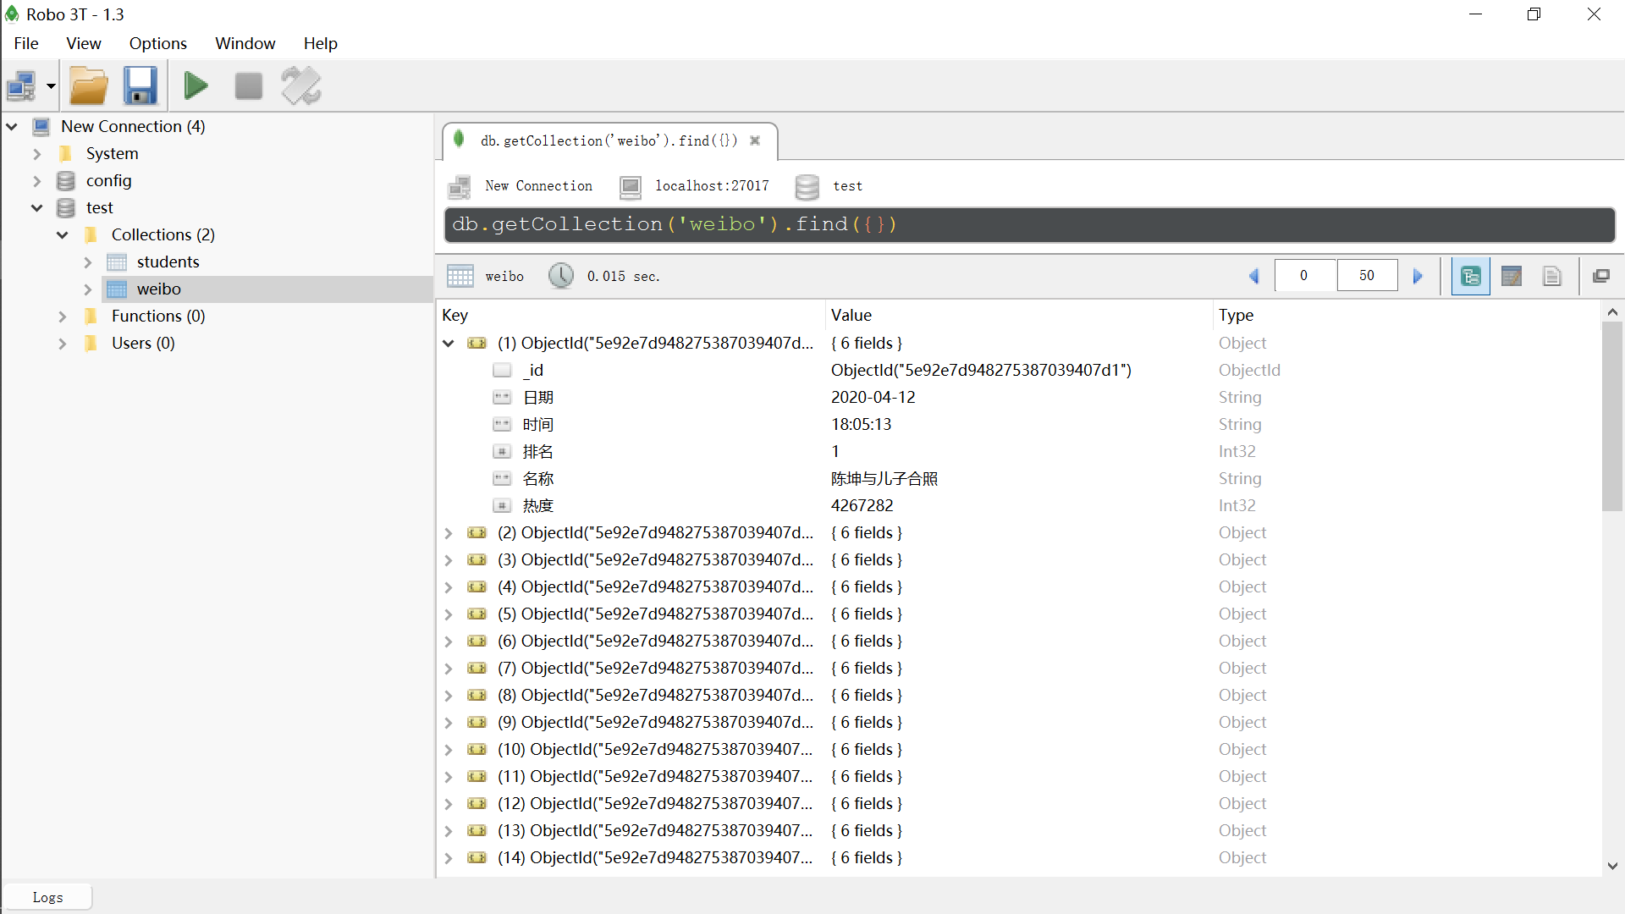Select the db.getCollection('weibo').find({}) tab
The height and width of the screenshot is (914, 1625).
[609, 140]
